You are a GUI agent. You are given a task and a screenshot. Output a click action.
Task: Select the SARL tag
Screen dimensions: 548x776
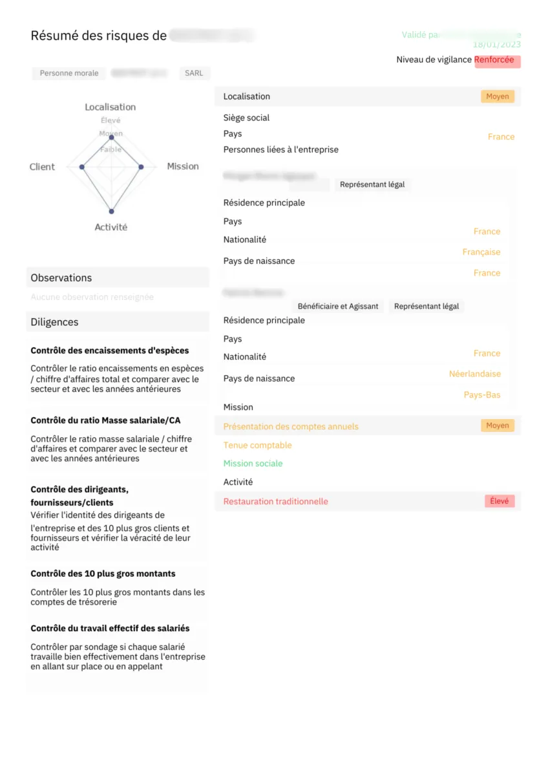pos(194,73)
